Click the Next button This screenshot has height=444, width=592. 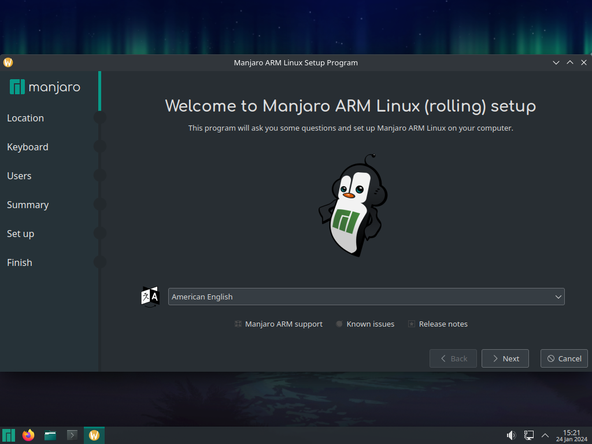pyautogui.click(x=505, y=358)
